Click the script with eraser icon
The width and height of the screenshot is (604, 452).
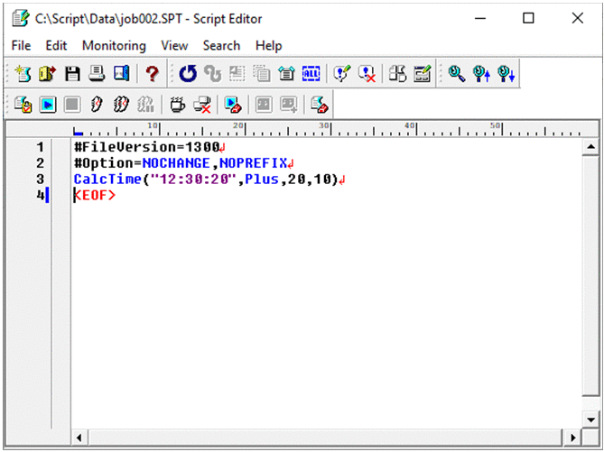[320, 105]
